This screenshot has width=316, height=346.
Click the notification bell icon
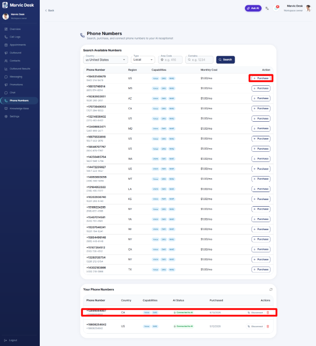pos(276,8)
